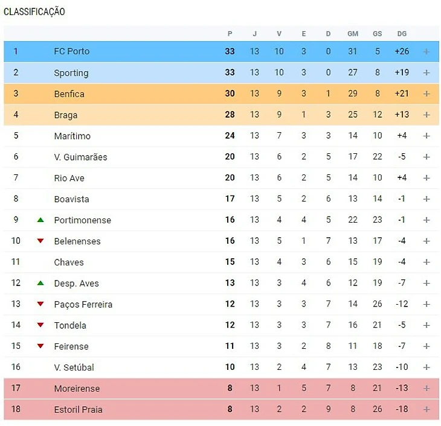Expand Sporting row details plus icon
Viewport: 441px width, 426px height.
426,73
